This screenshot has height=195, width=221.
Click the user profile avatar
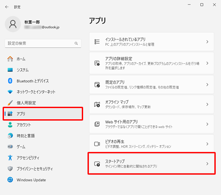13,24
